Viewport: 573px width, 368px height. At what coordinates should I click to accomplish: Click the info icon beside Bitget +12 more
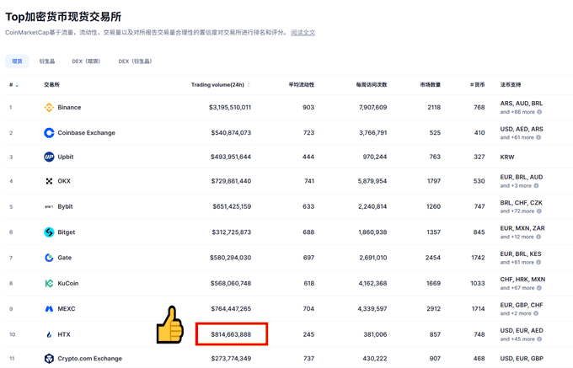(x=538, y=237)
